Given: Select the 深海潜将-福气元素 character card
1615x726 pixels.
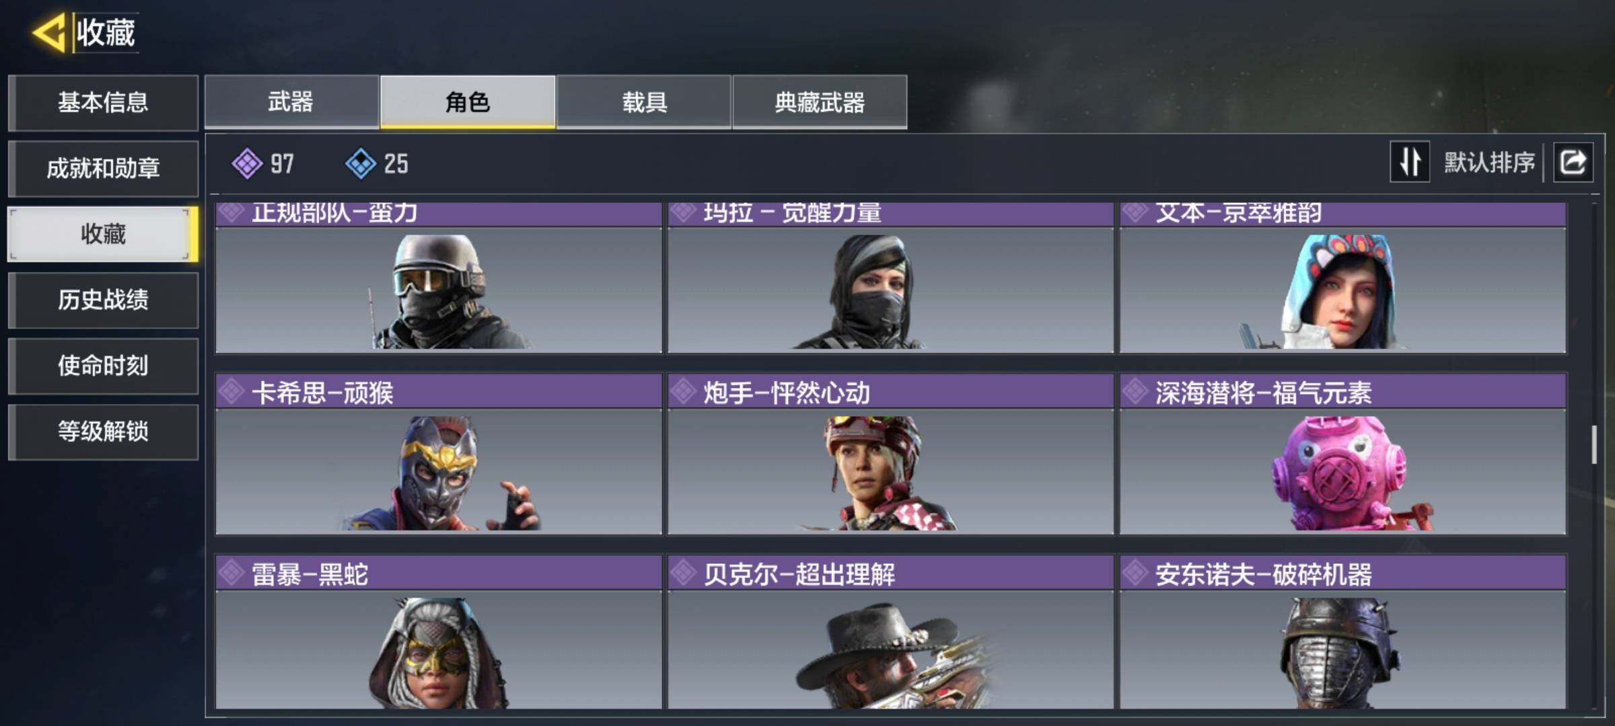Looking at the screenshot, I should (1343, 454).
